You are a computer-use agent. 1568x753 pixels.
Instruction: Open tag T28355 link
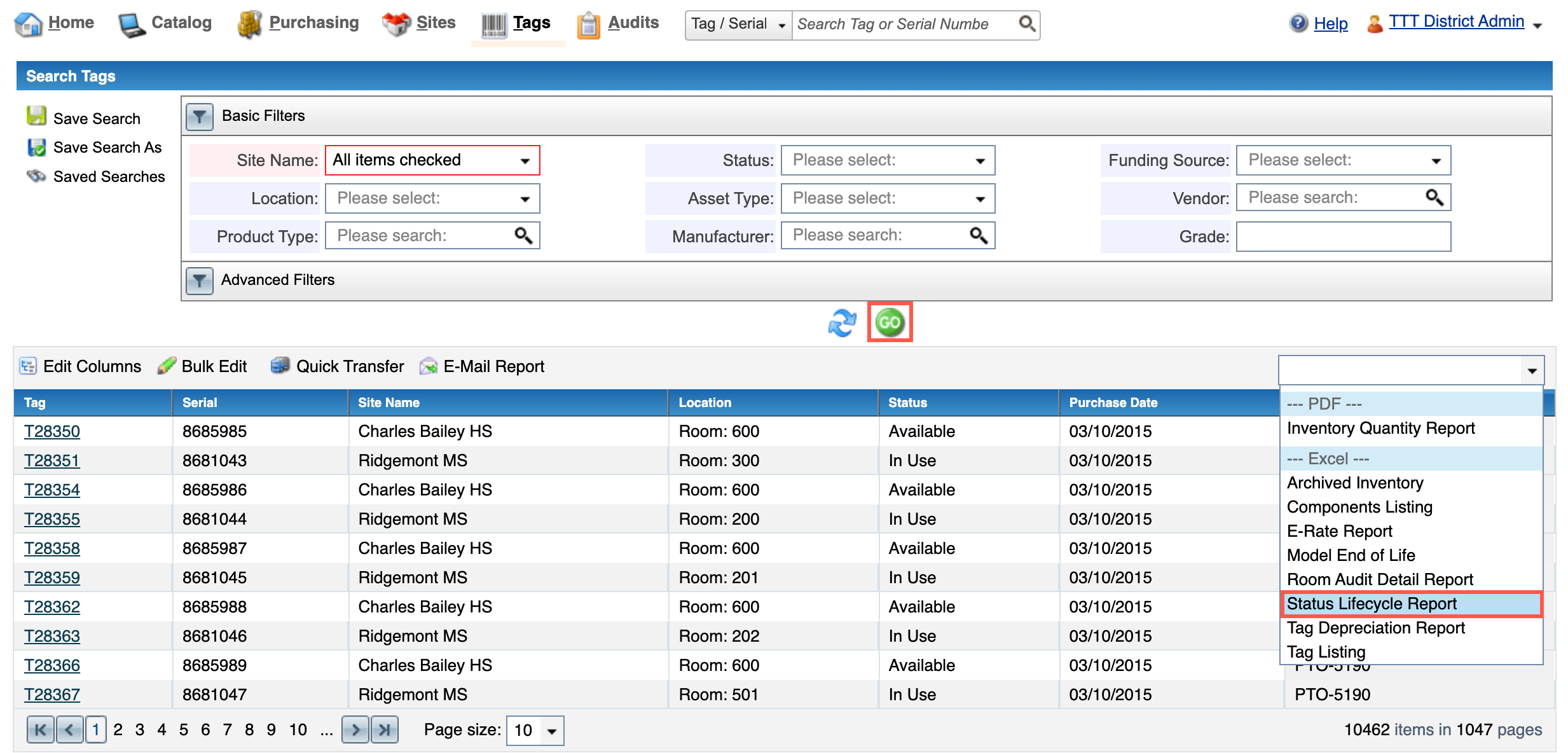[52, 519]
